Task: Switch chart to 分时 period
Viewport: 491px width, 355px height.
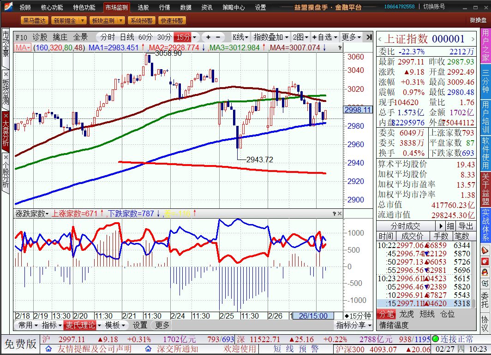Action: [108, 37]
